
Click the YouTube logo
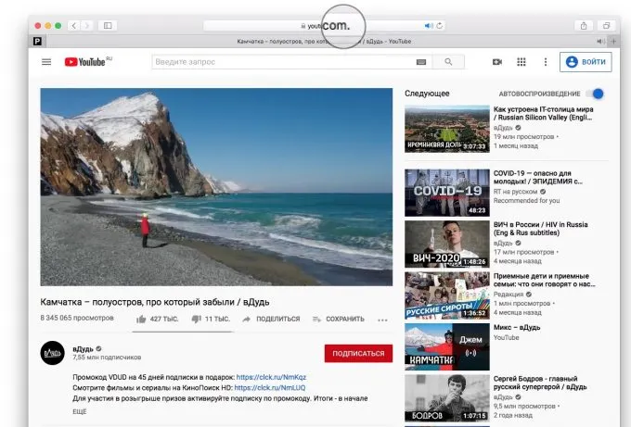click(86, 62)
